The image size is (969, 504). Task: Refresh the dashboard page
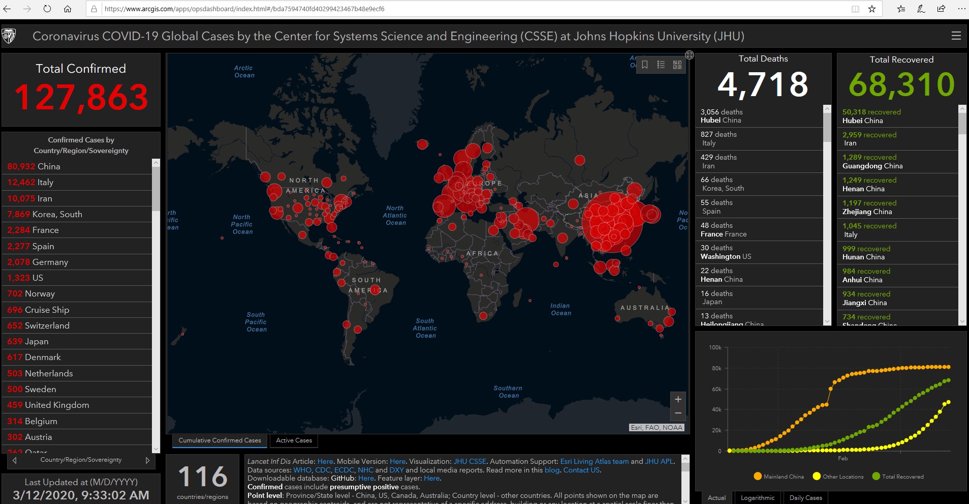(47, 9)
